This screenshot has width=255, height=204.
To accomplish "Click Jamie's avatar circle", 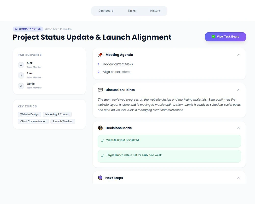I will coord(21,86).
